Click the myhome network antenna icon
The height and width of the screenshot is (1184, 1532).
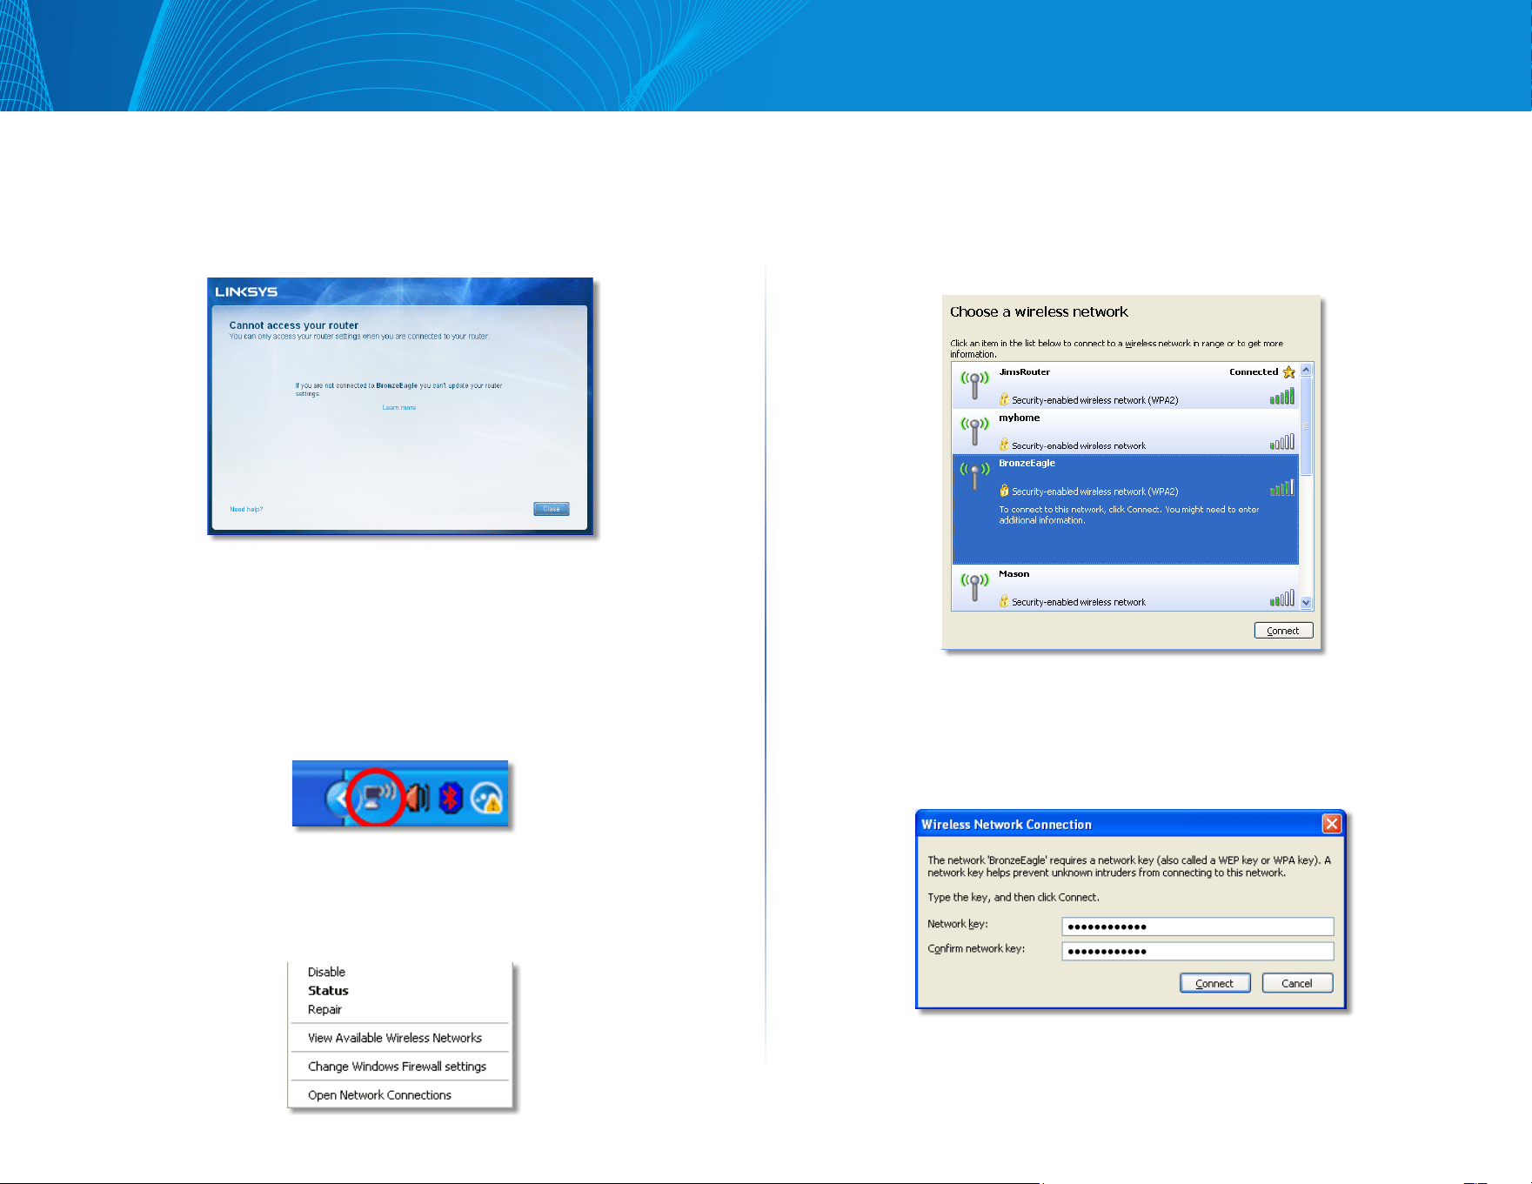click(974, 431)
